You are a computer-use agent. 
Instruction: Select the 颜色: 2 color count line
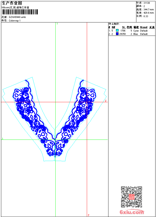(x=141, y=6)
